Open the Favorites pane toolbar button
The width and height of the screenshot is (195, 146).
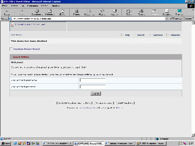89,12
